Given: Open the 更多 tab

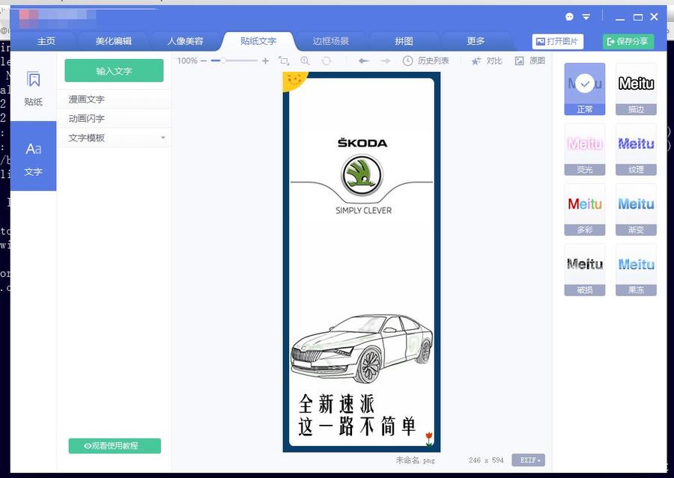Looking at the screenshot, I should (476, 41).
